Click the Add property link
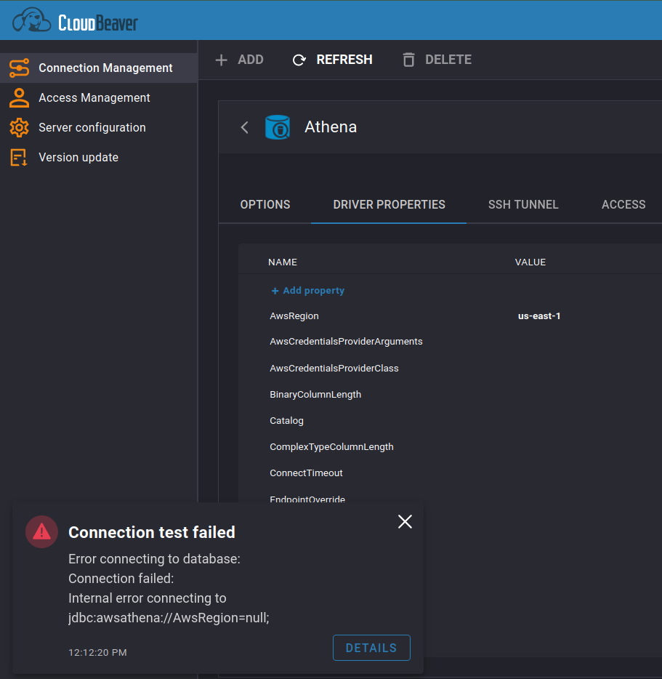This screenshot has width=662, height=679. click(307, 290)
